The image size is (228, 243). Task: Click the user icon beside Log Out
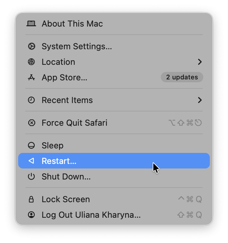[31, 215]
